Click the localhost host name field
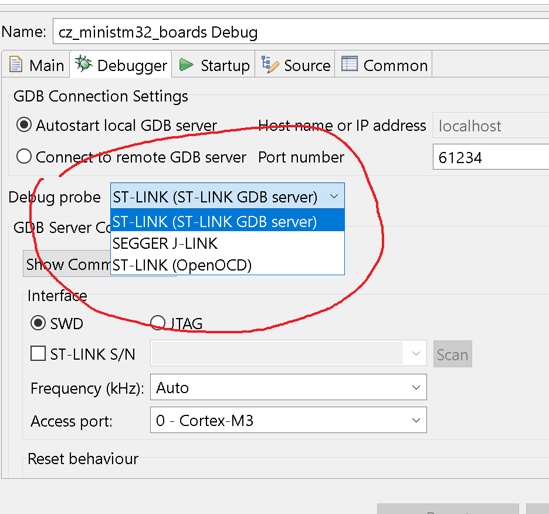 point(491,126)
